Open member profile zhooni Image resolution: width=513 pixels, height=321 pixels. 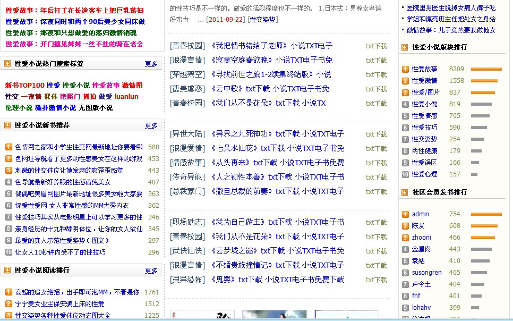(x=422, y=238)
